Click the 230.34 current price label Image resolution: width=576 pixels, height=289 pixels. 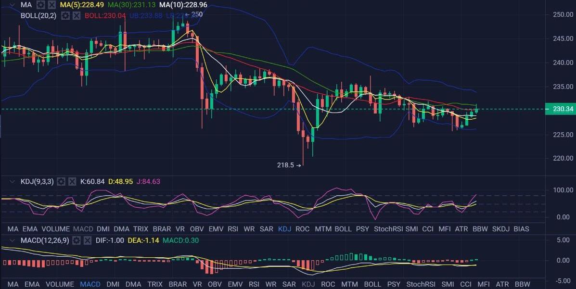click(560, 109)
